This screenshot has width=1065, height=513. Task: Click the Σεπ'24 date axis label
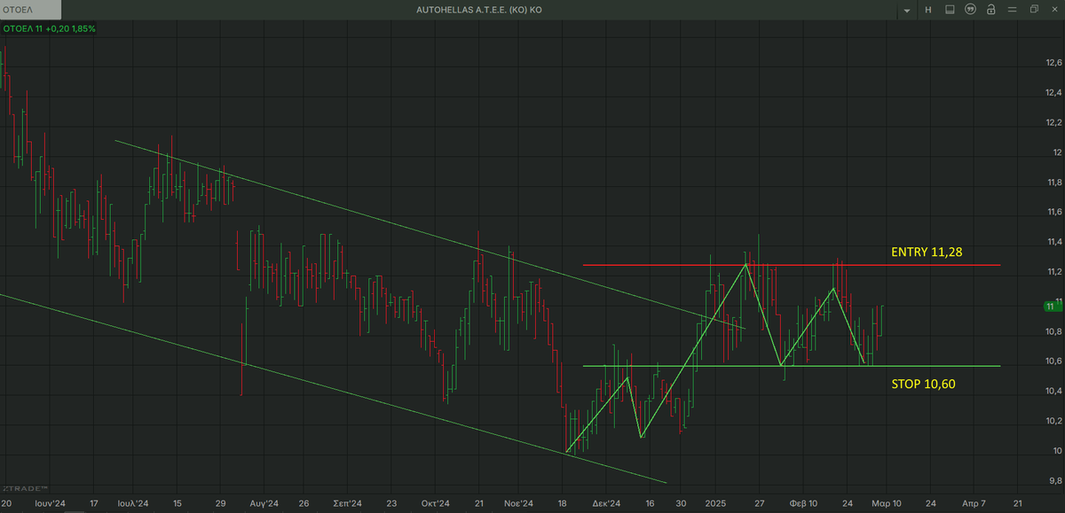tap(347, 502)
